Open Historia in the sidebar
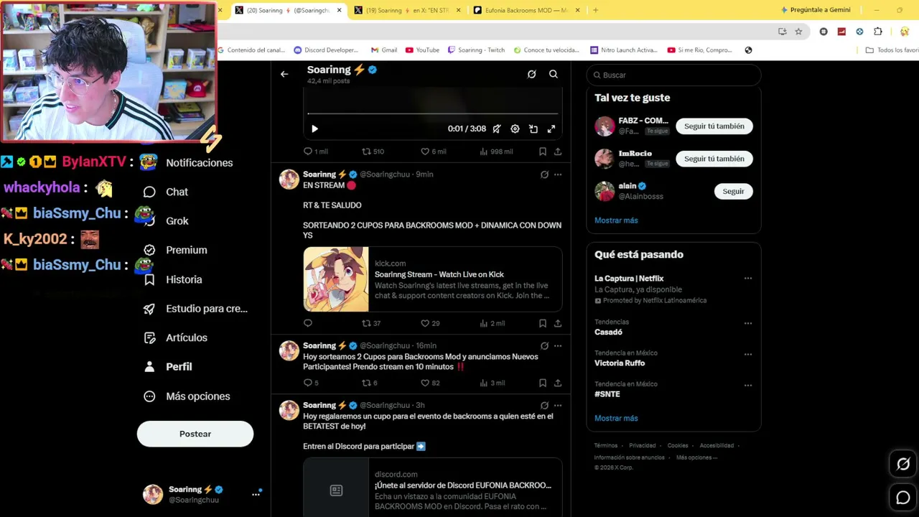Image resolution: width=919 pixels, height=517 pixels. coord(173,279)
